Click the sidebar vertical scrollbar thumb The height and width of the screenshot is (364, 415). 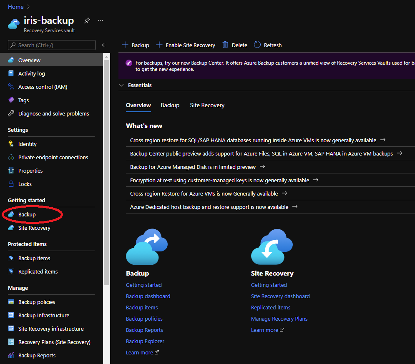tap(106, 173)
